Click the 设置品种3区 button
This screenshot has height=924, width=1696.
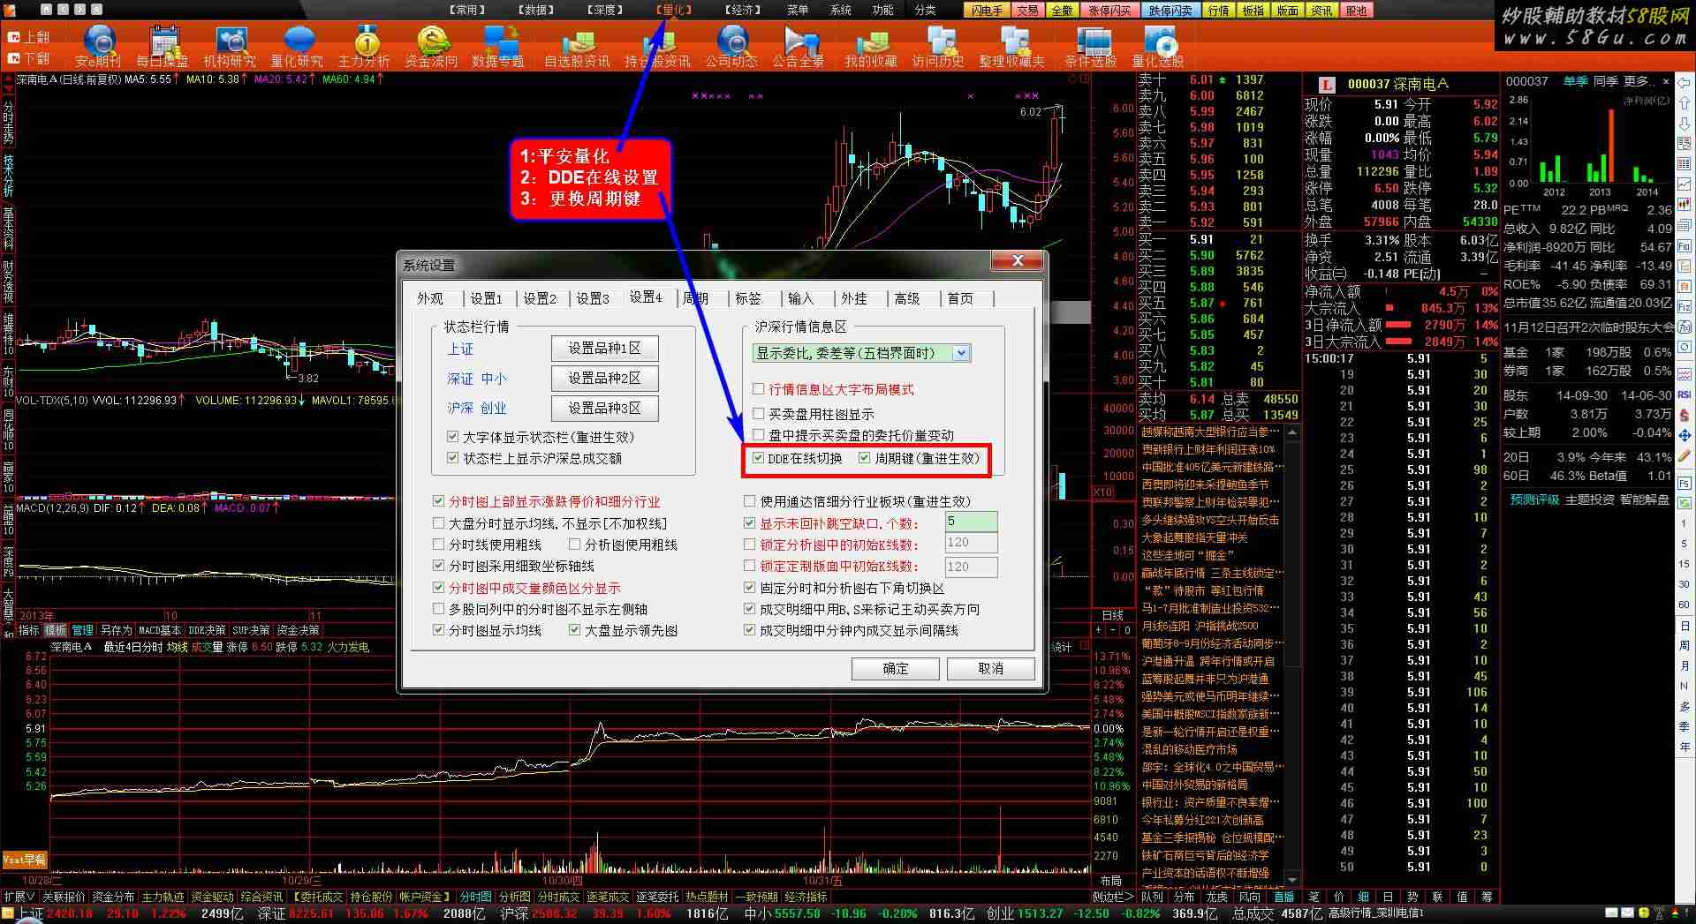[604, 408]
